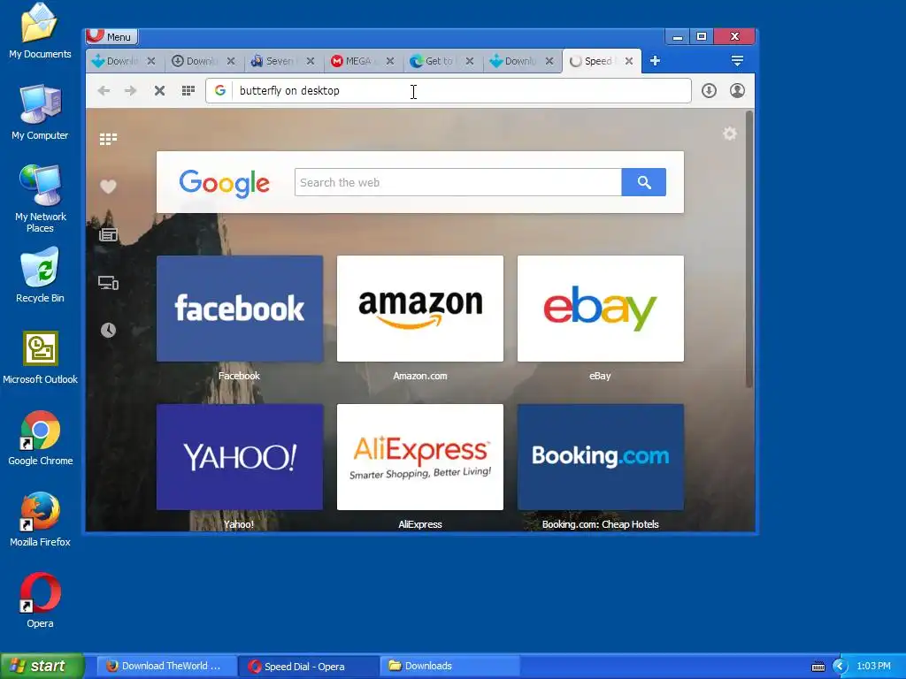
Task: Open History clock icon in sidebar
Action: click(108, 331)
